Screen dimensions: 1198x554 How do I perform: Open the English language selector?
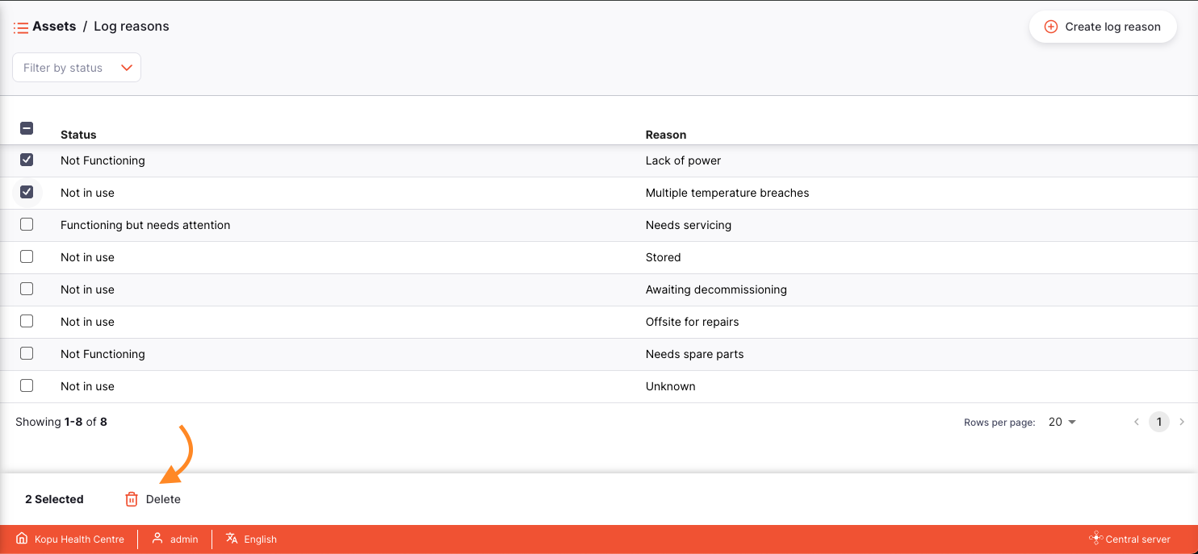(260, 539)
